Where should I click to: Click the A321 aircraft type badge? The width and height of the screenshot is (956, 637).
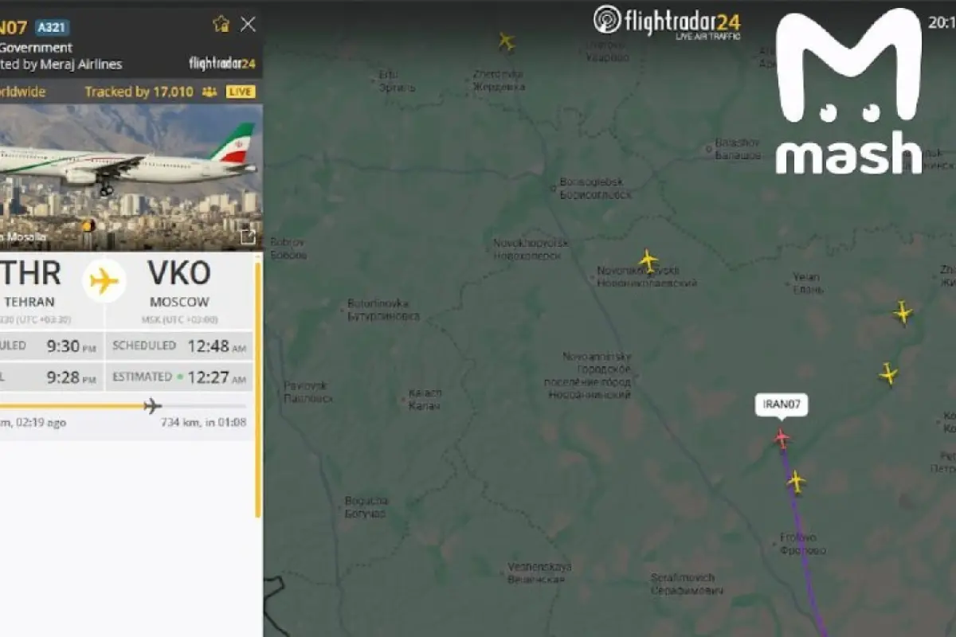pos(52,27)
